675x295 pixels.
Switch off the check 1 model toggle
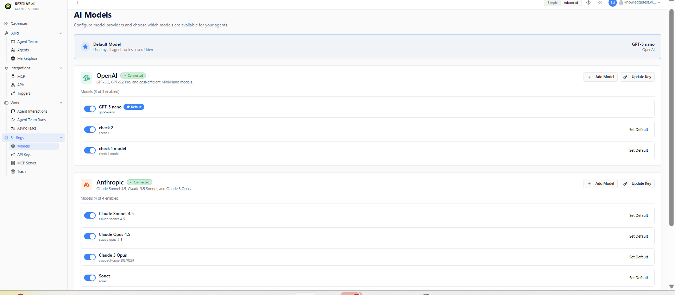pos(90,150)
